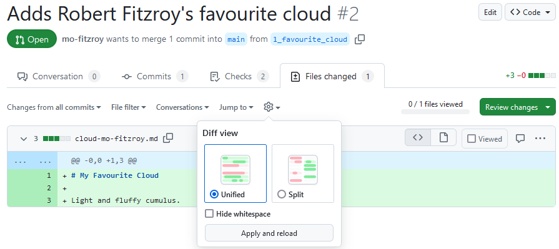Select the Split radio button
This screenshot has height=249, width=559.
282,195
